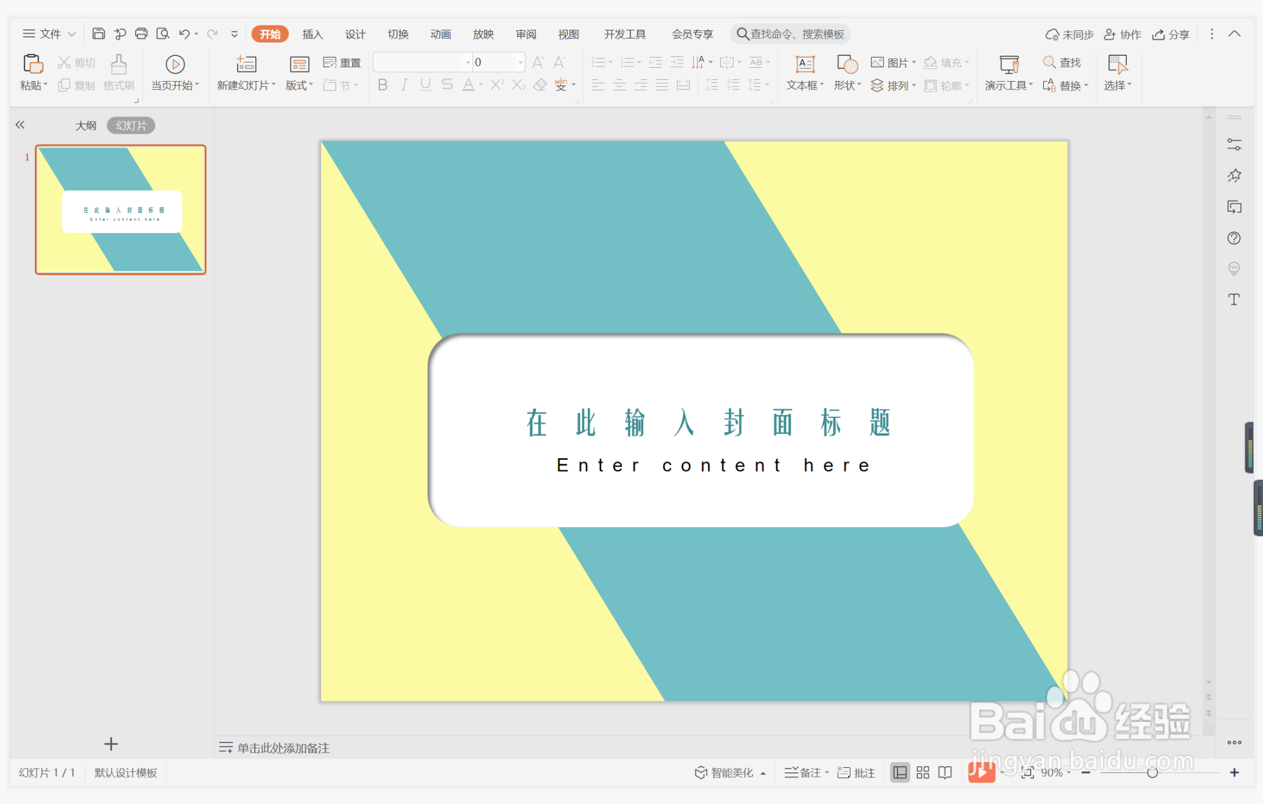The height and width of the screenshot is (804, 1263).
Task: Click the 分享 share button
Action: (1171, 34)
